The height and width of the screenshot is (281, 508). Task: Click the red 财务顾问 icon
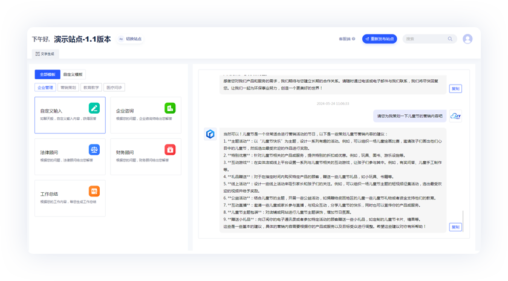(170, 149)
